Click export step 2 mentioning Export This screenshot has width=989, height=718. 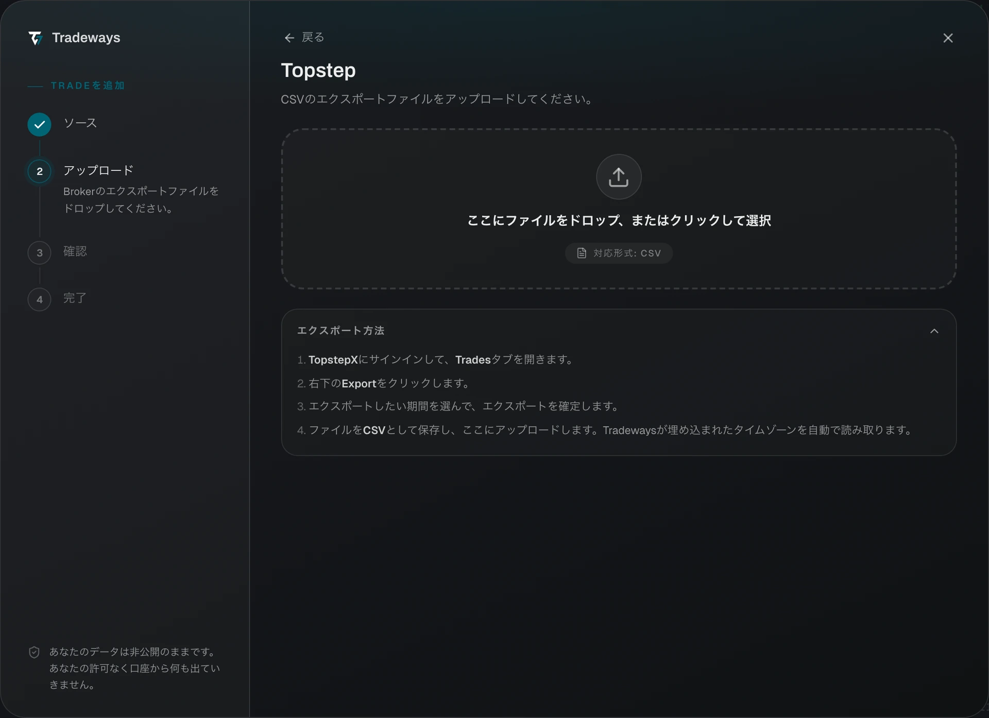pyautogui.click(x=384, y=384)
